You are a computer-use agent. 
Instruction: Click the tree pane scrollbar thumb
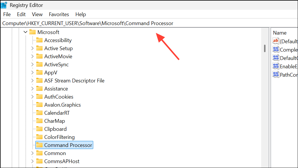[x=265, y=48]
